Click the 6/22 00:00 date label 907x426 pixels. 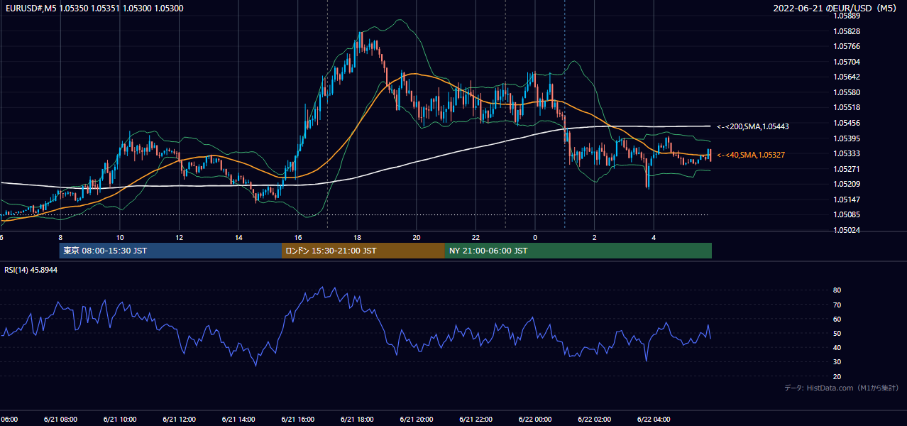coord(535,420)
